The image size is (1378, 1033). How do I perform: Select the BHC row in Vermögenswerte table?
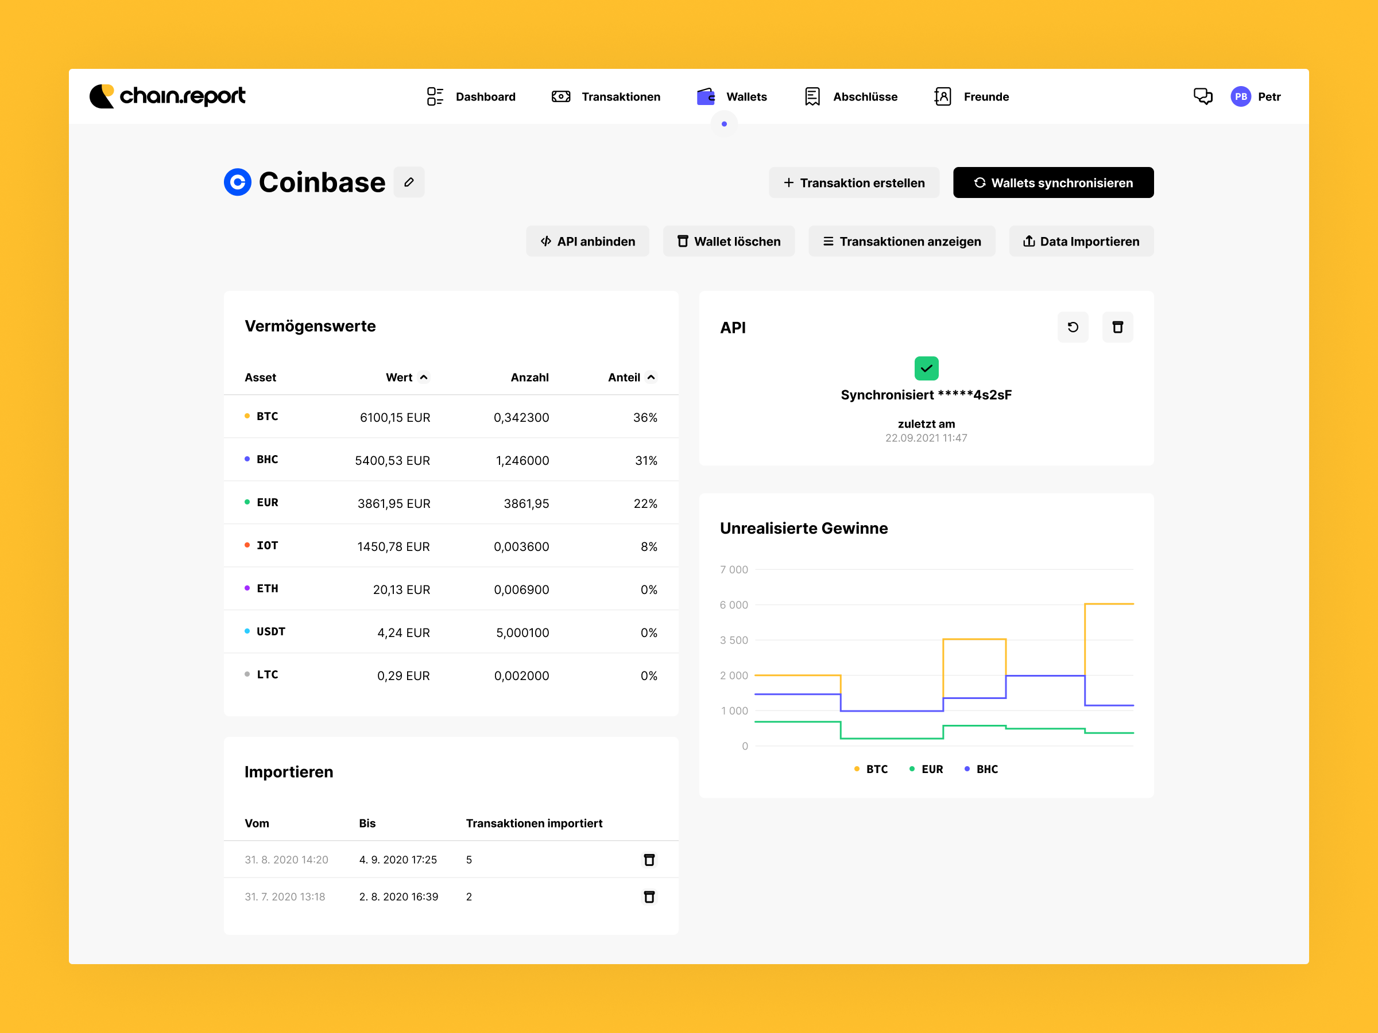[451, 460]
